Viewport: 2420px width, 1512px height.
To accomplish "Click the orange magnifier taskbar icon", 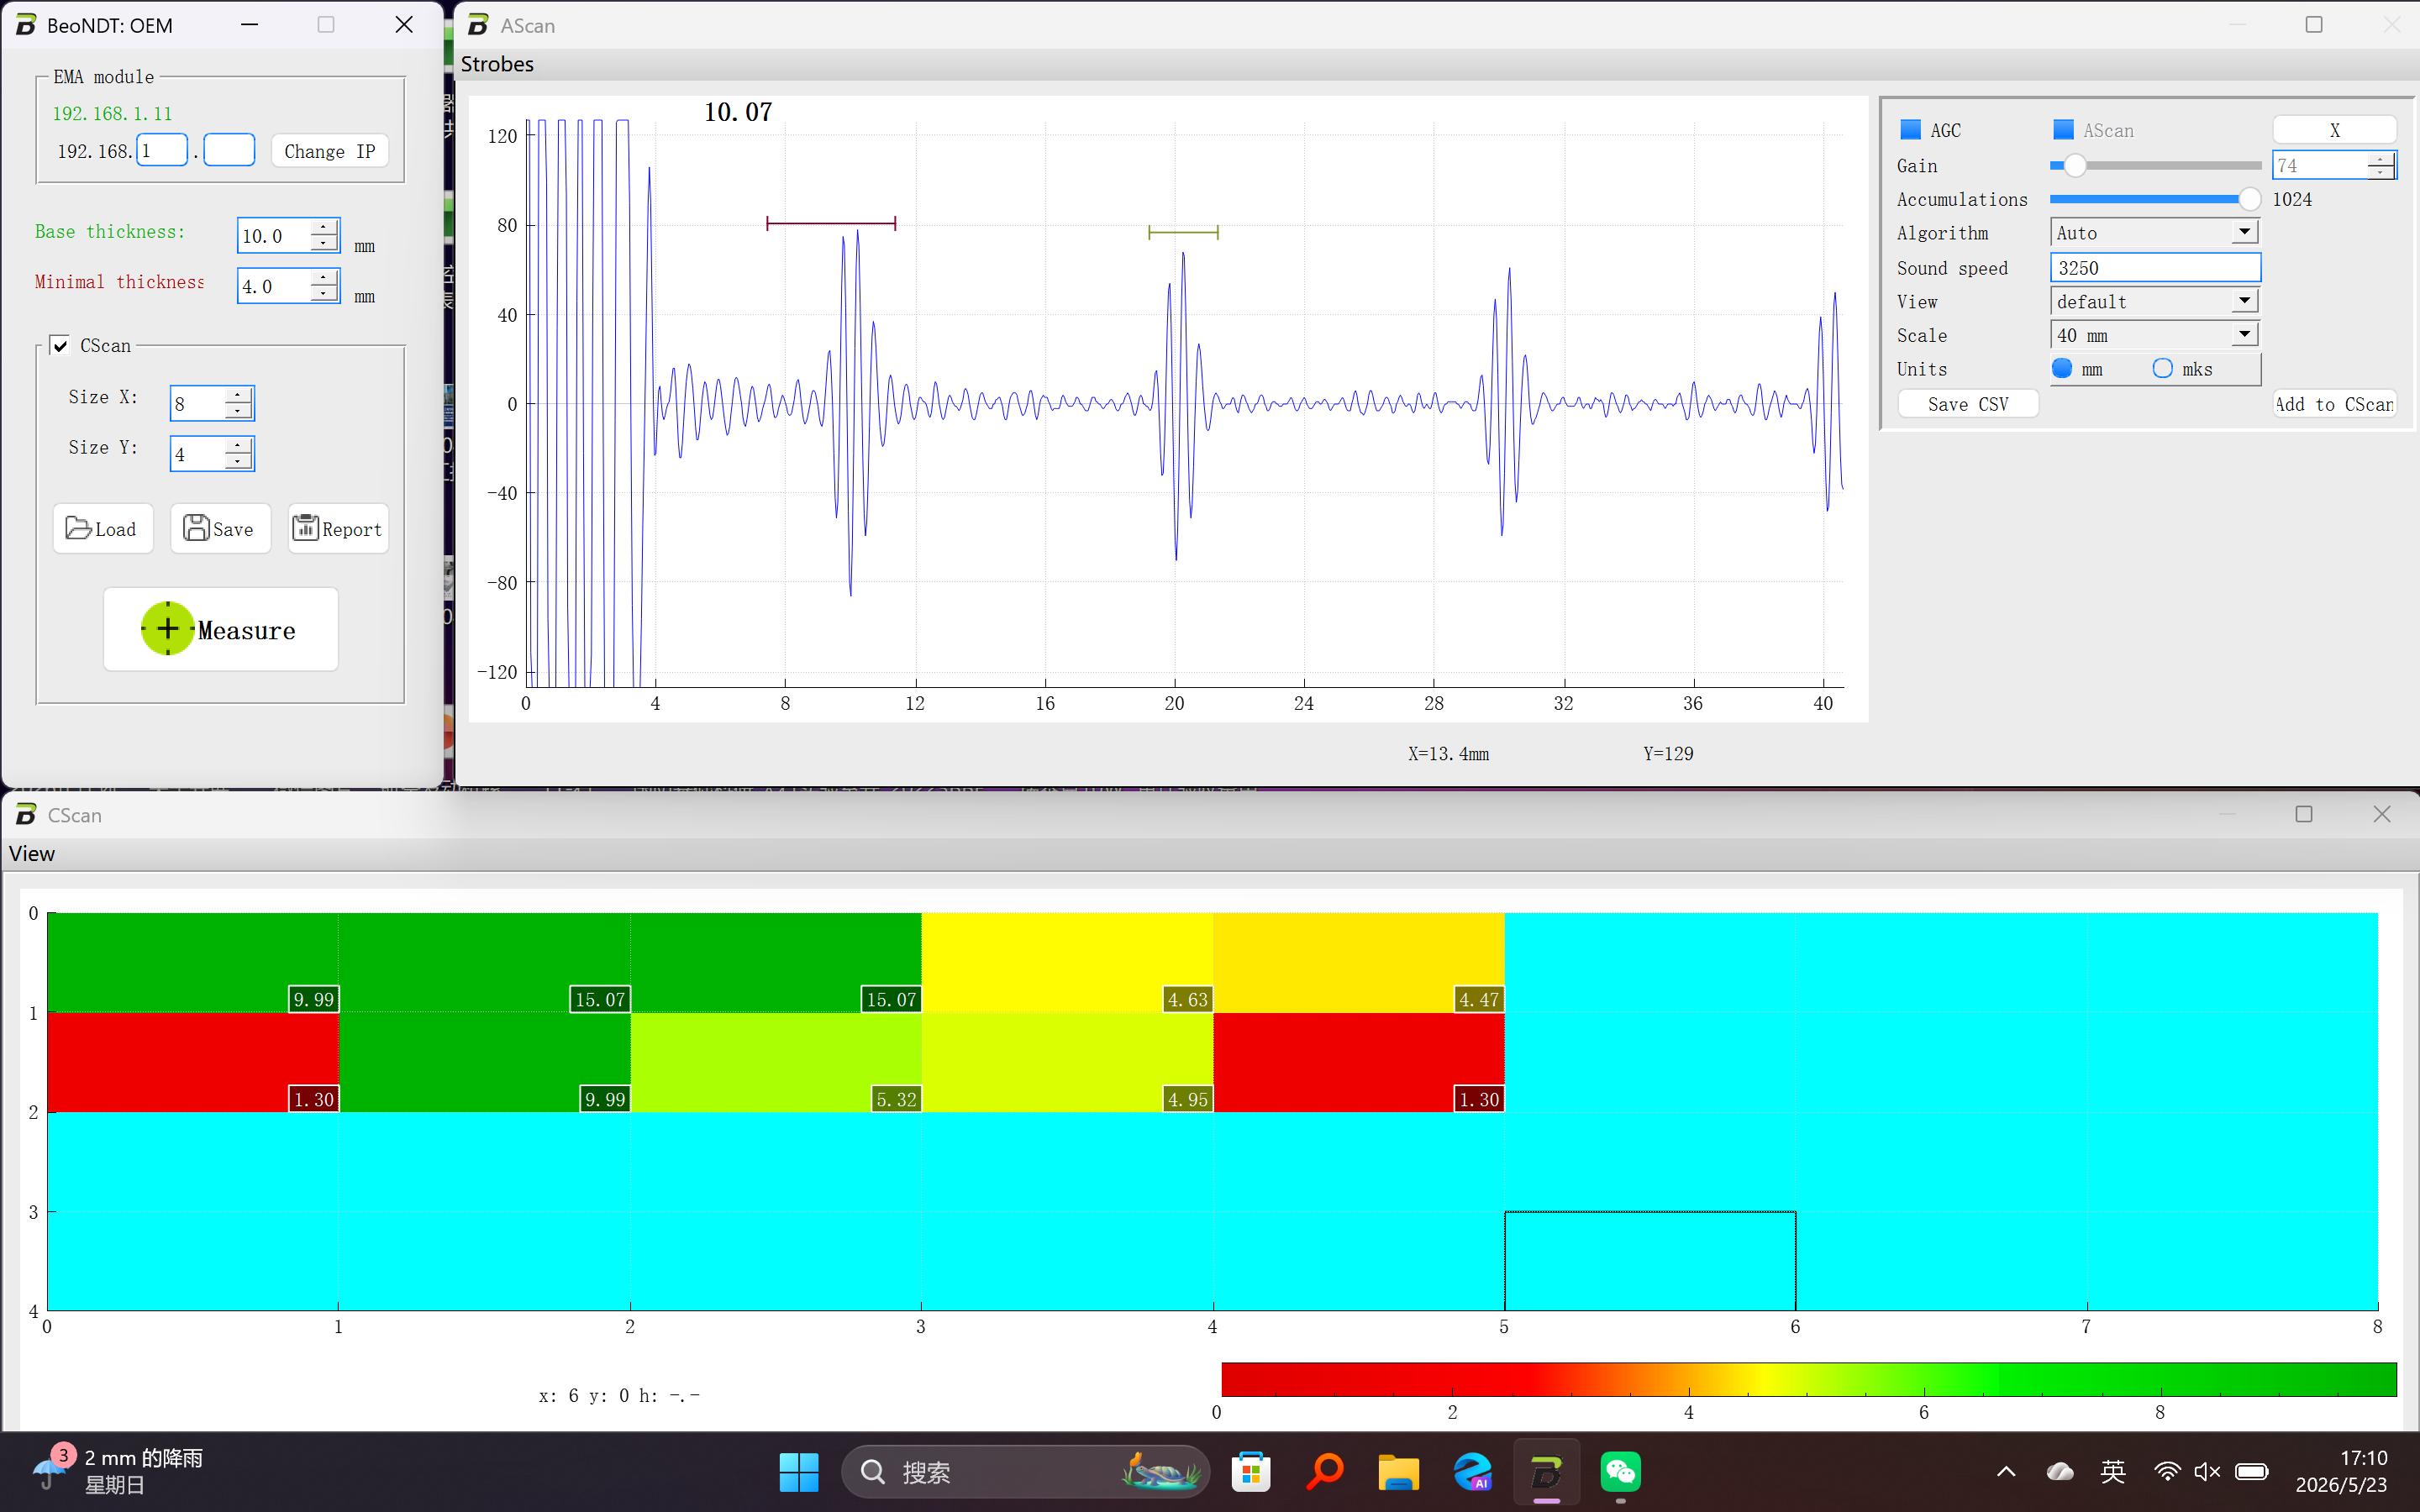I will (1325, 1472).
